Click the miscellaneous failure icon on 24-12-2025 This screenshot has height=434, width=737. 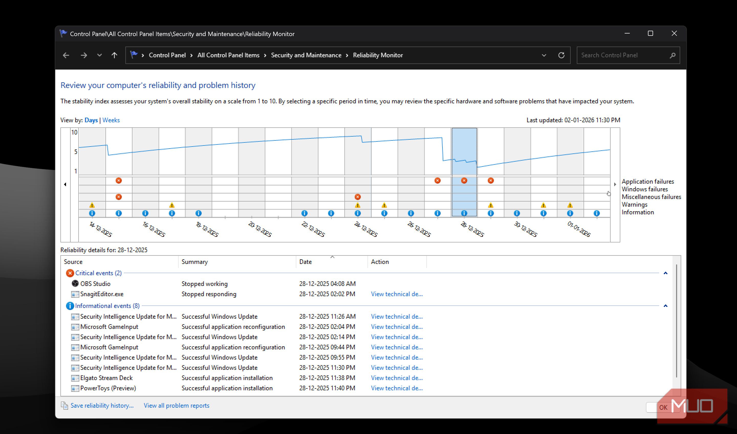point(357,197)
